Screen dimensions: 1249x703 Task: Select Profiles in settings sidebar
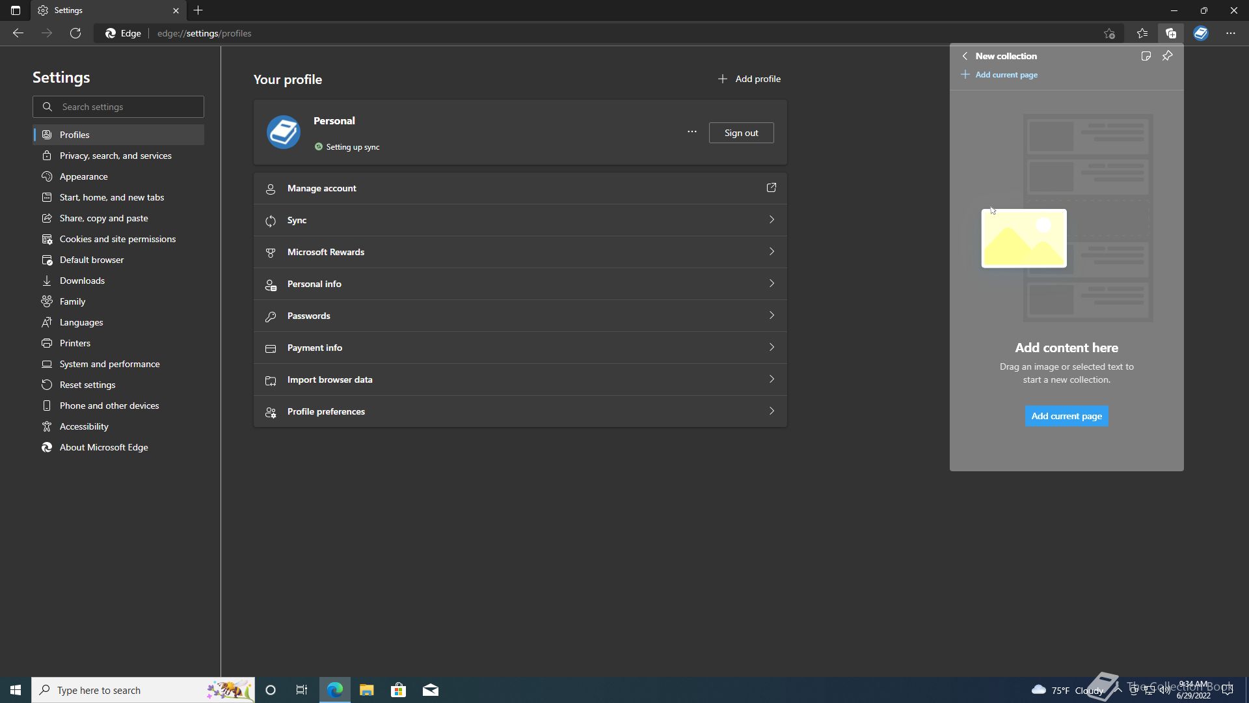118,135
